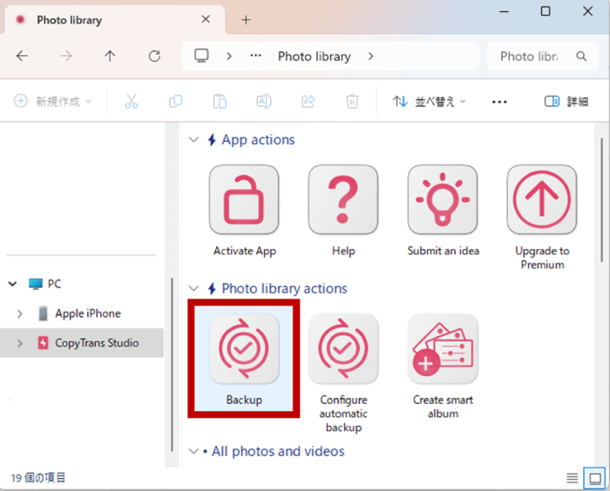Maximize the Explorer window

pos(546,11)
